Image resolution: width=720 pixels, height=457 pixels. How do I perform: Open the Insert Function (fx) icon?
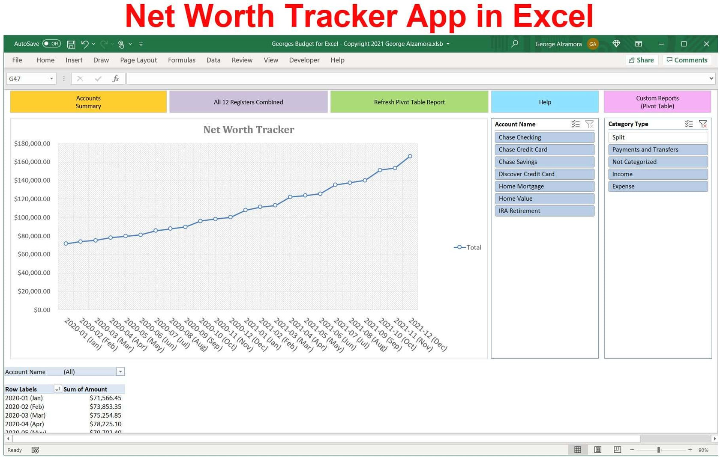115,78
